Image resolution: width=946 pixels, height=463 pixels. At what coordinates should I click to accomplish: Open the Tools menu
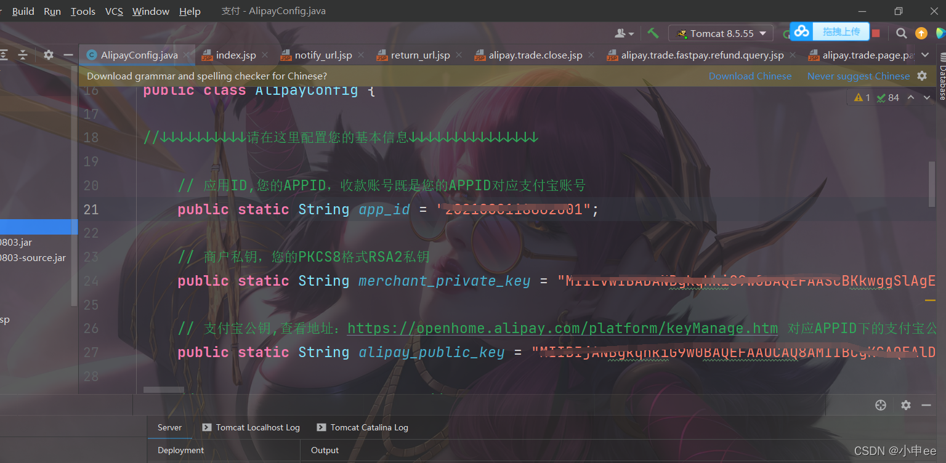coord(83,11)
